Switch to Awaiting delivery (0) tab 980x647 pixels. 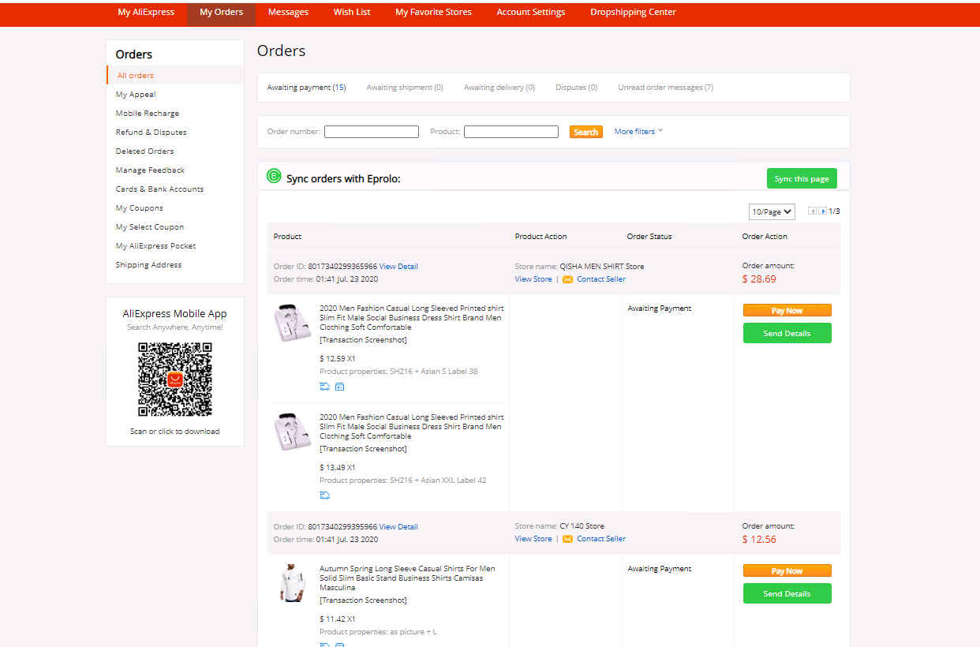499,88
